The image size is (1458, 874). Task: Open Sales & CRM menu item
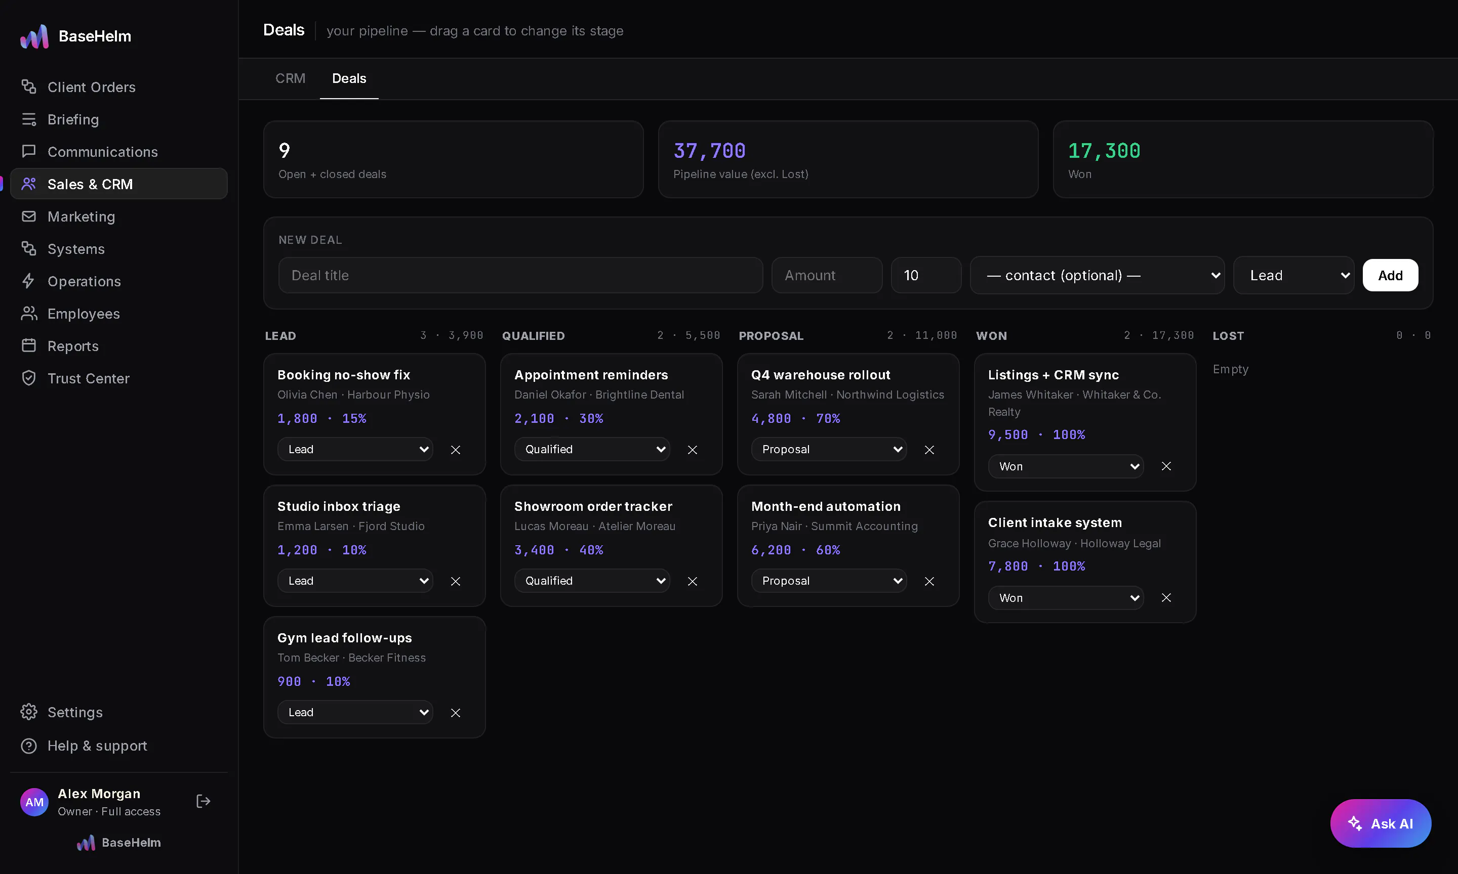[118, 184]
